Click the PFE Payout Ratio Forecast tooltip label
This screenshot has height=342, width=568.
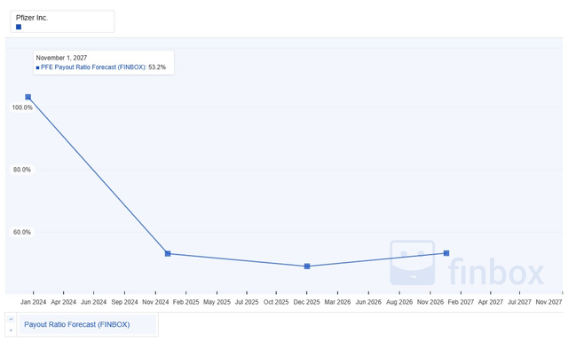(93, 68)
